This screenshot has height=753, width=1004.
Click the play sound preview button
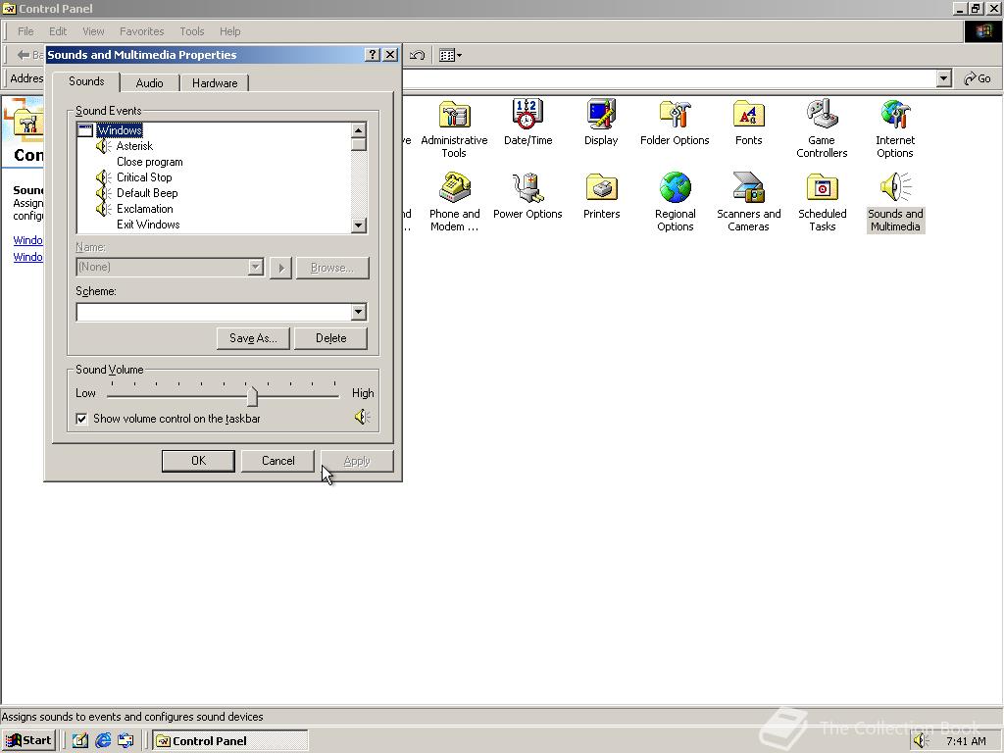click(x=281, y=268)
